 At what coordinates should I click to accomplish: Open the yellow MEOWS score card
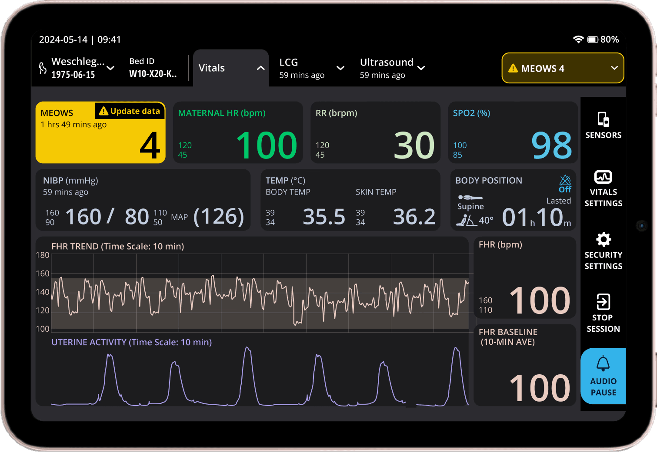pyautogui.click(x=100, y=132)
